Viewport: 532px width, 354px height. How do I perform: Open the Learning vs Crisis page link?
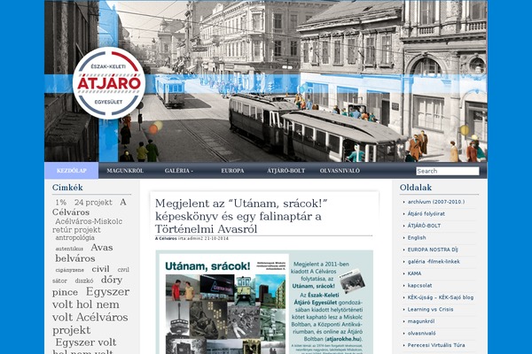pos(430,309)
